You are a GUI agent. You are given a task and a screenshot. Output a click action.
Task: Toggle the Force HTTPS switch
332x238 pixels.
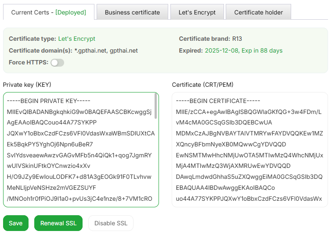pyautogui.click(x=57, y=63)
